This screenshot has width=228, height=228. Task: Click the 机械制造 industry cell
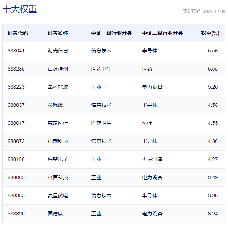[152, 159]
